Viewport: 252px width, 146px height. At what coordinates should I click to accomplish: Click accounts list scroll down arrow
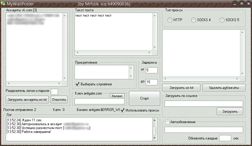[x=64, y=78]
